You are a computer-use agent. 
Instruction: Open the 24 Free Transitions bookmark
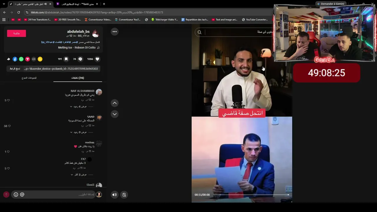(x=38, y=20)
